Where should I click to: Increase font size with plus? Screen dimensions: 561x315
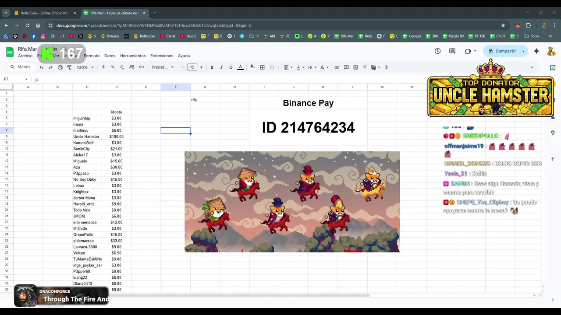click(202, 67)
